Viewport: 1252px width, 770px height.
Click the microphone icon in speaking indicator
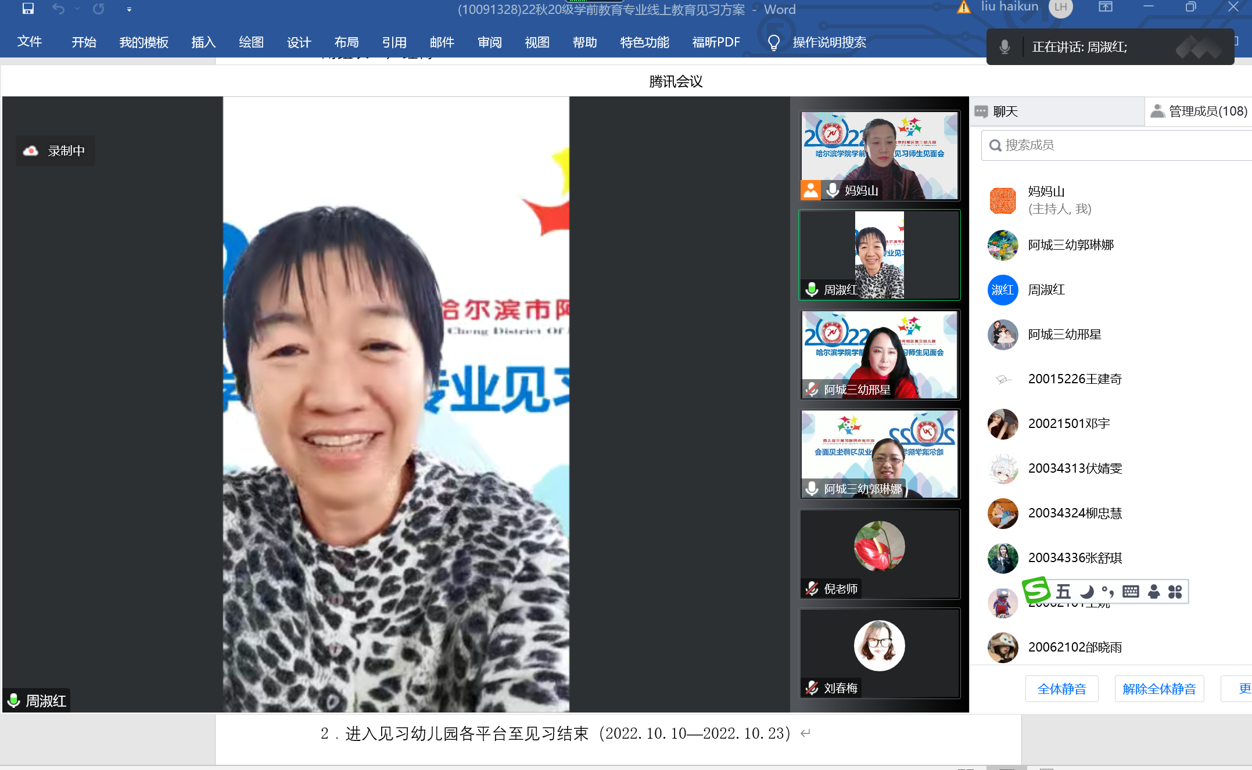click(x=1005, y=46)
